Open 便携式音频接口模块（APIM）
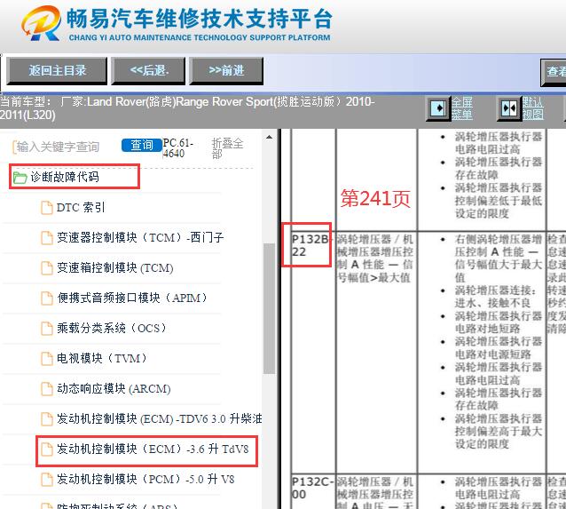Screen dimensions: 566x509 pyautogui.click(x=132, y=298)
